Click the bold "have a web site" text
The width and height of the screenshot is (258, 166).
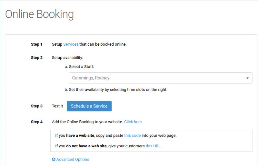point(80,135)
